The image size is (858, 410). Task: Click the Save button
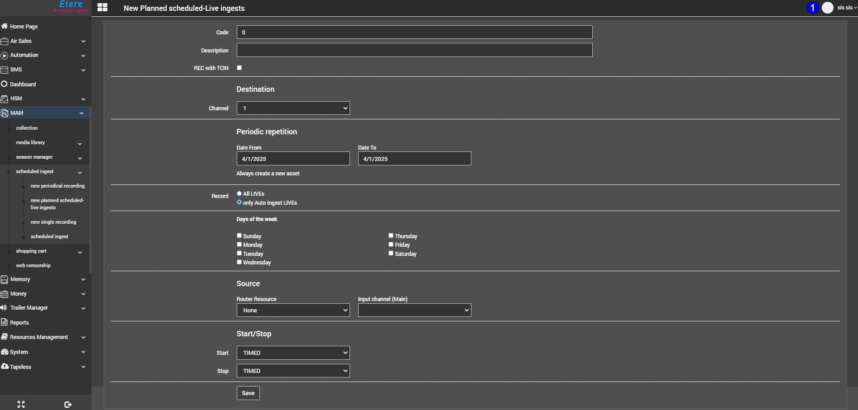point(248,393)
